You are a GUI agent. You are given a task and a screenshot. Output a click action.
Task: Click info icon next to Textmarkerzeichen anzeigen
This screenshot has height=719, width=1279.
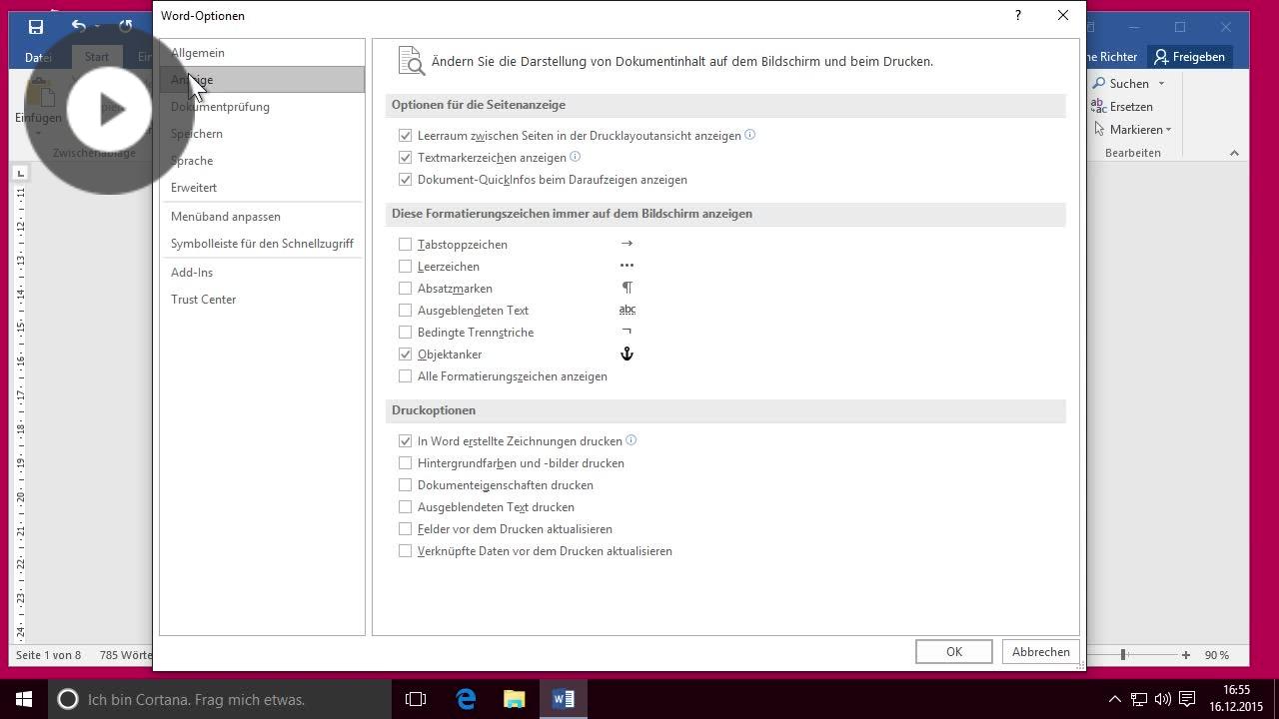(575, 157)
